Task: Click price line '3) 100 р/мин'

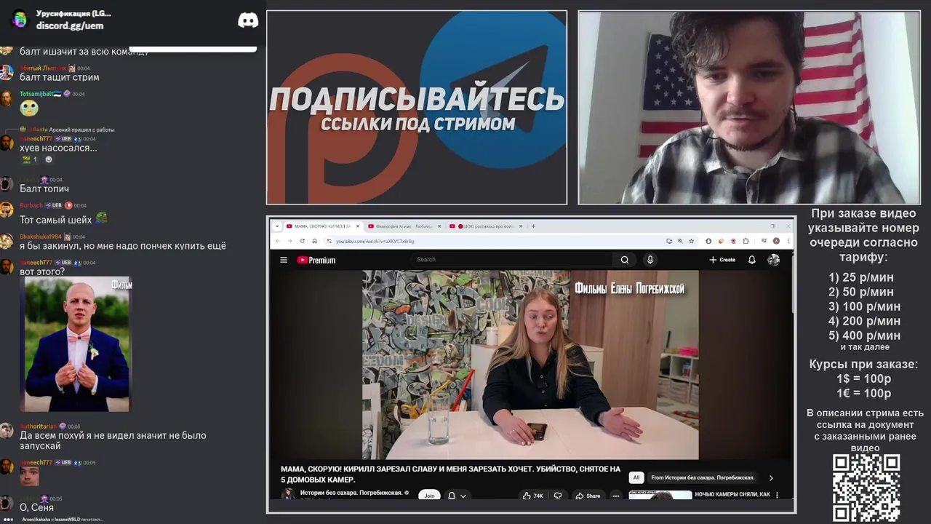Action: tap(864, 306)
